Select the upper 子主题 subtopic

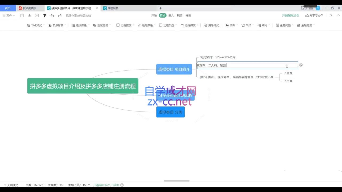[x=288, y=73]
